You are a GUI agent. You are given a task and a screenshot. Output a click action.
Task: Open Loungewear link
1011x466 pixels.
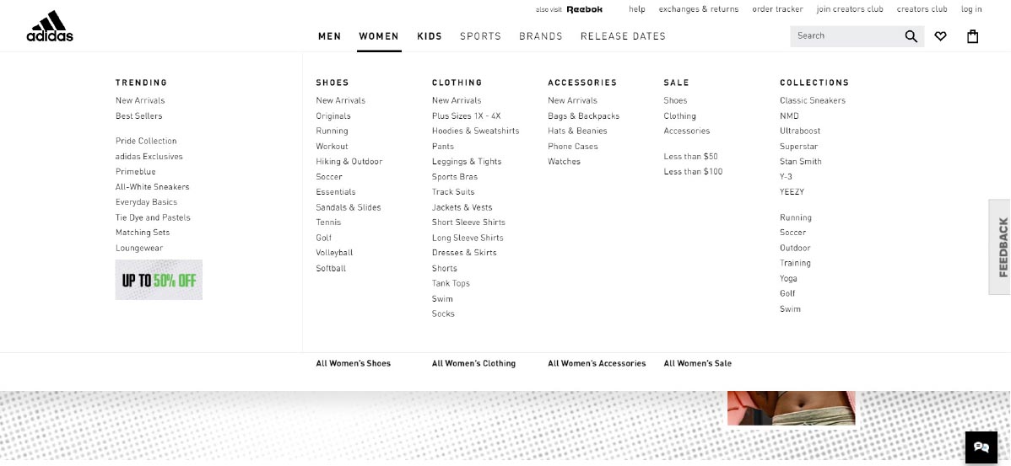(x=139, y=248)
